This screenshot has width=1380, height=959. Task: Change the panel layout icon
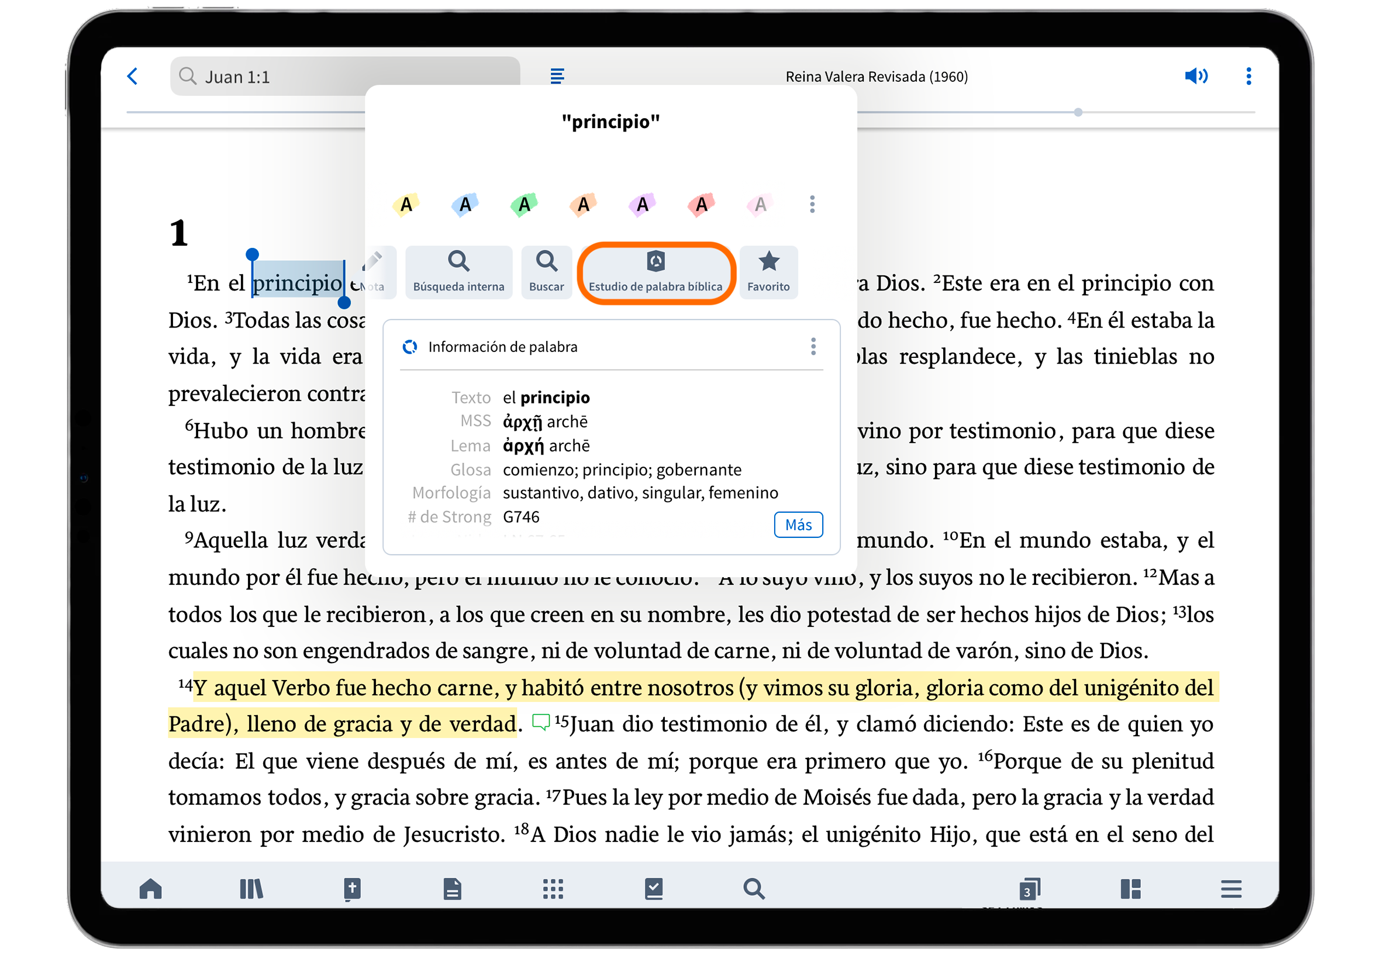click(1130, 889)
